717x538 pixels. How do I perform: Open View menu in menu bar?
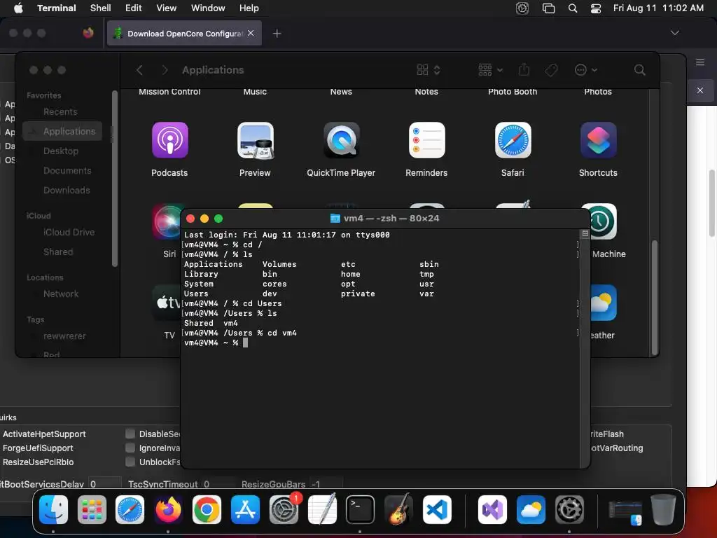coord(167,8)
